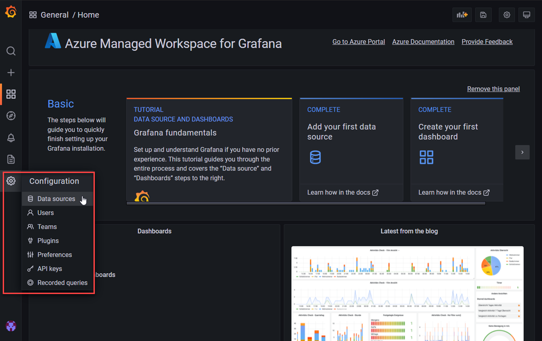
Task: Select Preferences in Configuration menu
Action: [x=57, y=255]
